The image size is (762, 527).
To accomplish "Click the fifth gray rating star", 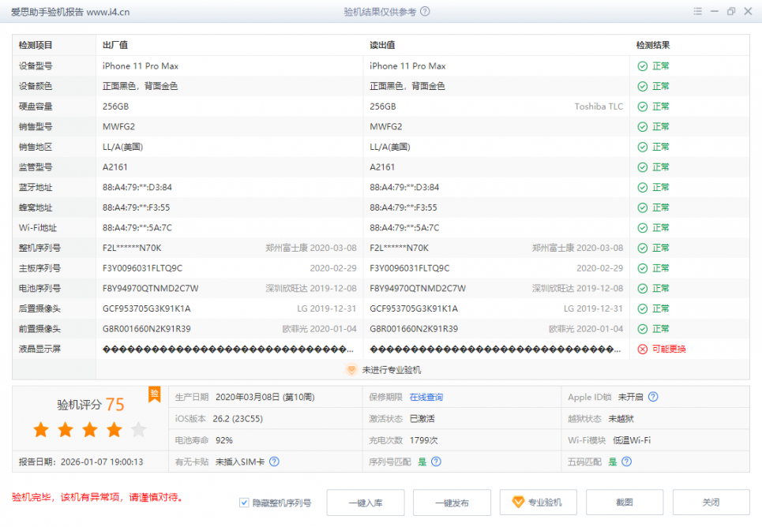I will pyautogui.click(x=139, y=430).
